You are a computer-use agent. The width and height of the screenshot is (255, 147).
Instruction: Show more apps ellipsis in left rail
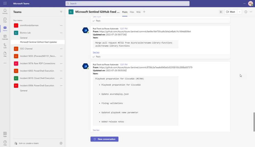coord(5,63)
